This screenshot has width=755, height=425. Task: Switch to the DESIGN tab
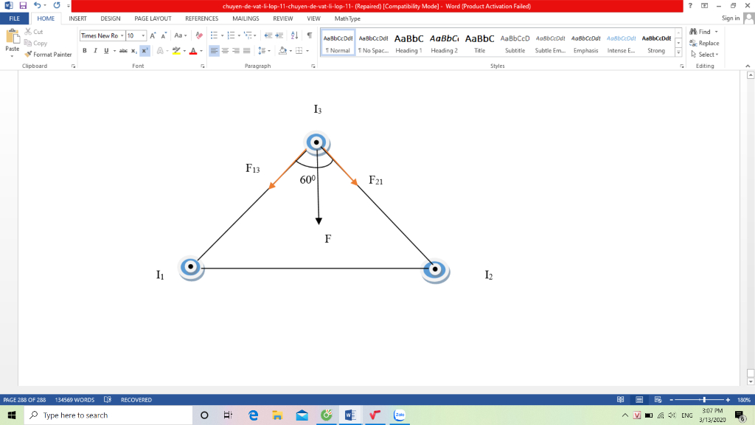click(111, 18)
